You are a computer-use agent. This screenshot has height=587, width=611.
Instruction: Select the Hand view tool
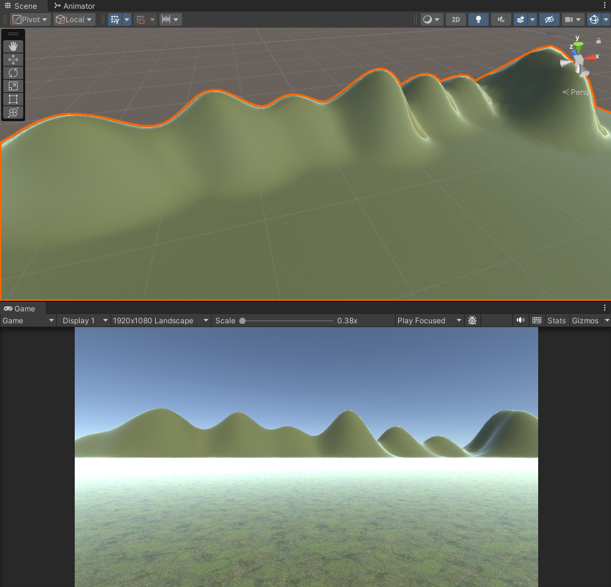point(13,46)
